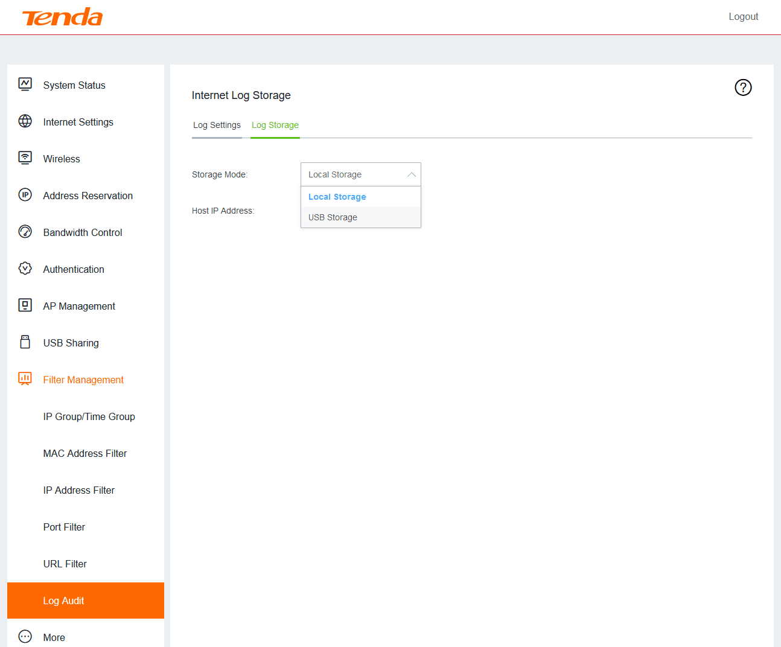The height and width of the screenshot is (647, 781).
Task: Open the URL Filter submenu item
Action: tap(65, 564)
